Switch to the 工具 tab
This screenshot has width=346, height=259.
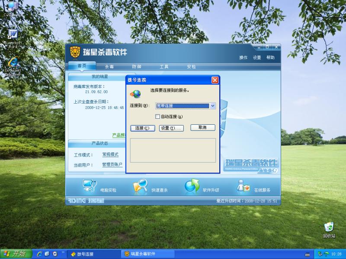[164, 66]
